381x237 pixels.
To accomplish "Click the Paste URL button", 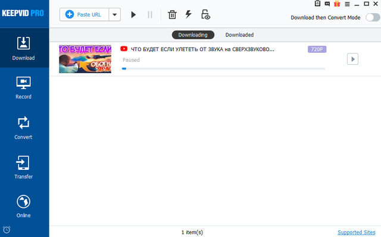I will point(84,14).
